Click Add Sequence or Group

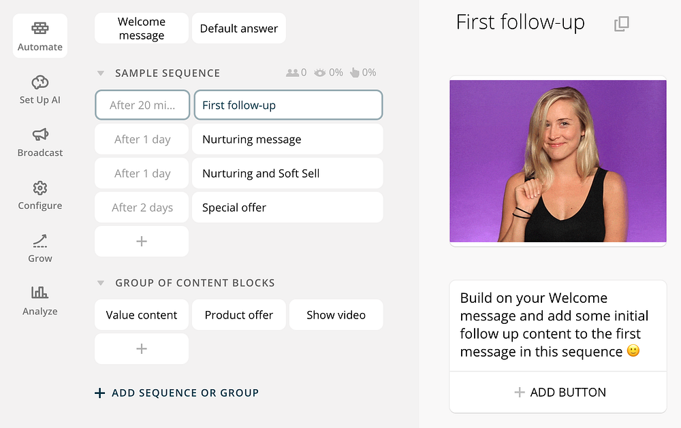pyautogui.click(x=177, y=393)
